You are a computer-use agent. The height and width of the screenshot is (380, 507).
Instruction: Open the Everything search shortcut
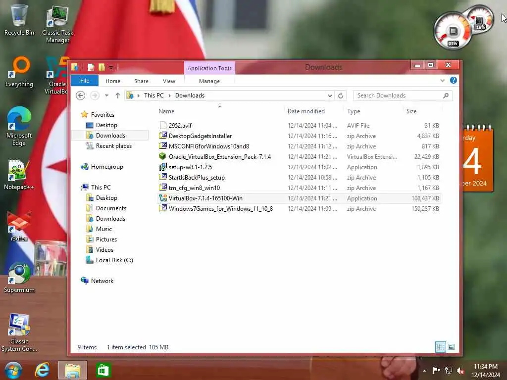click(19, 72)
